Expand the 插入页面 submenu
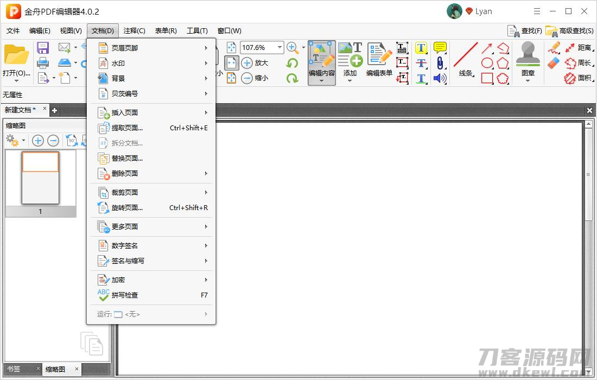Screen dimensions: 597x380 pyautogui.click(x=151, y=113)
